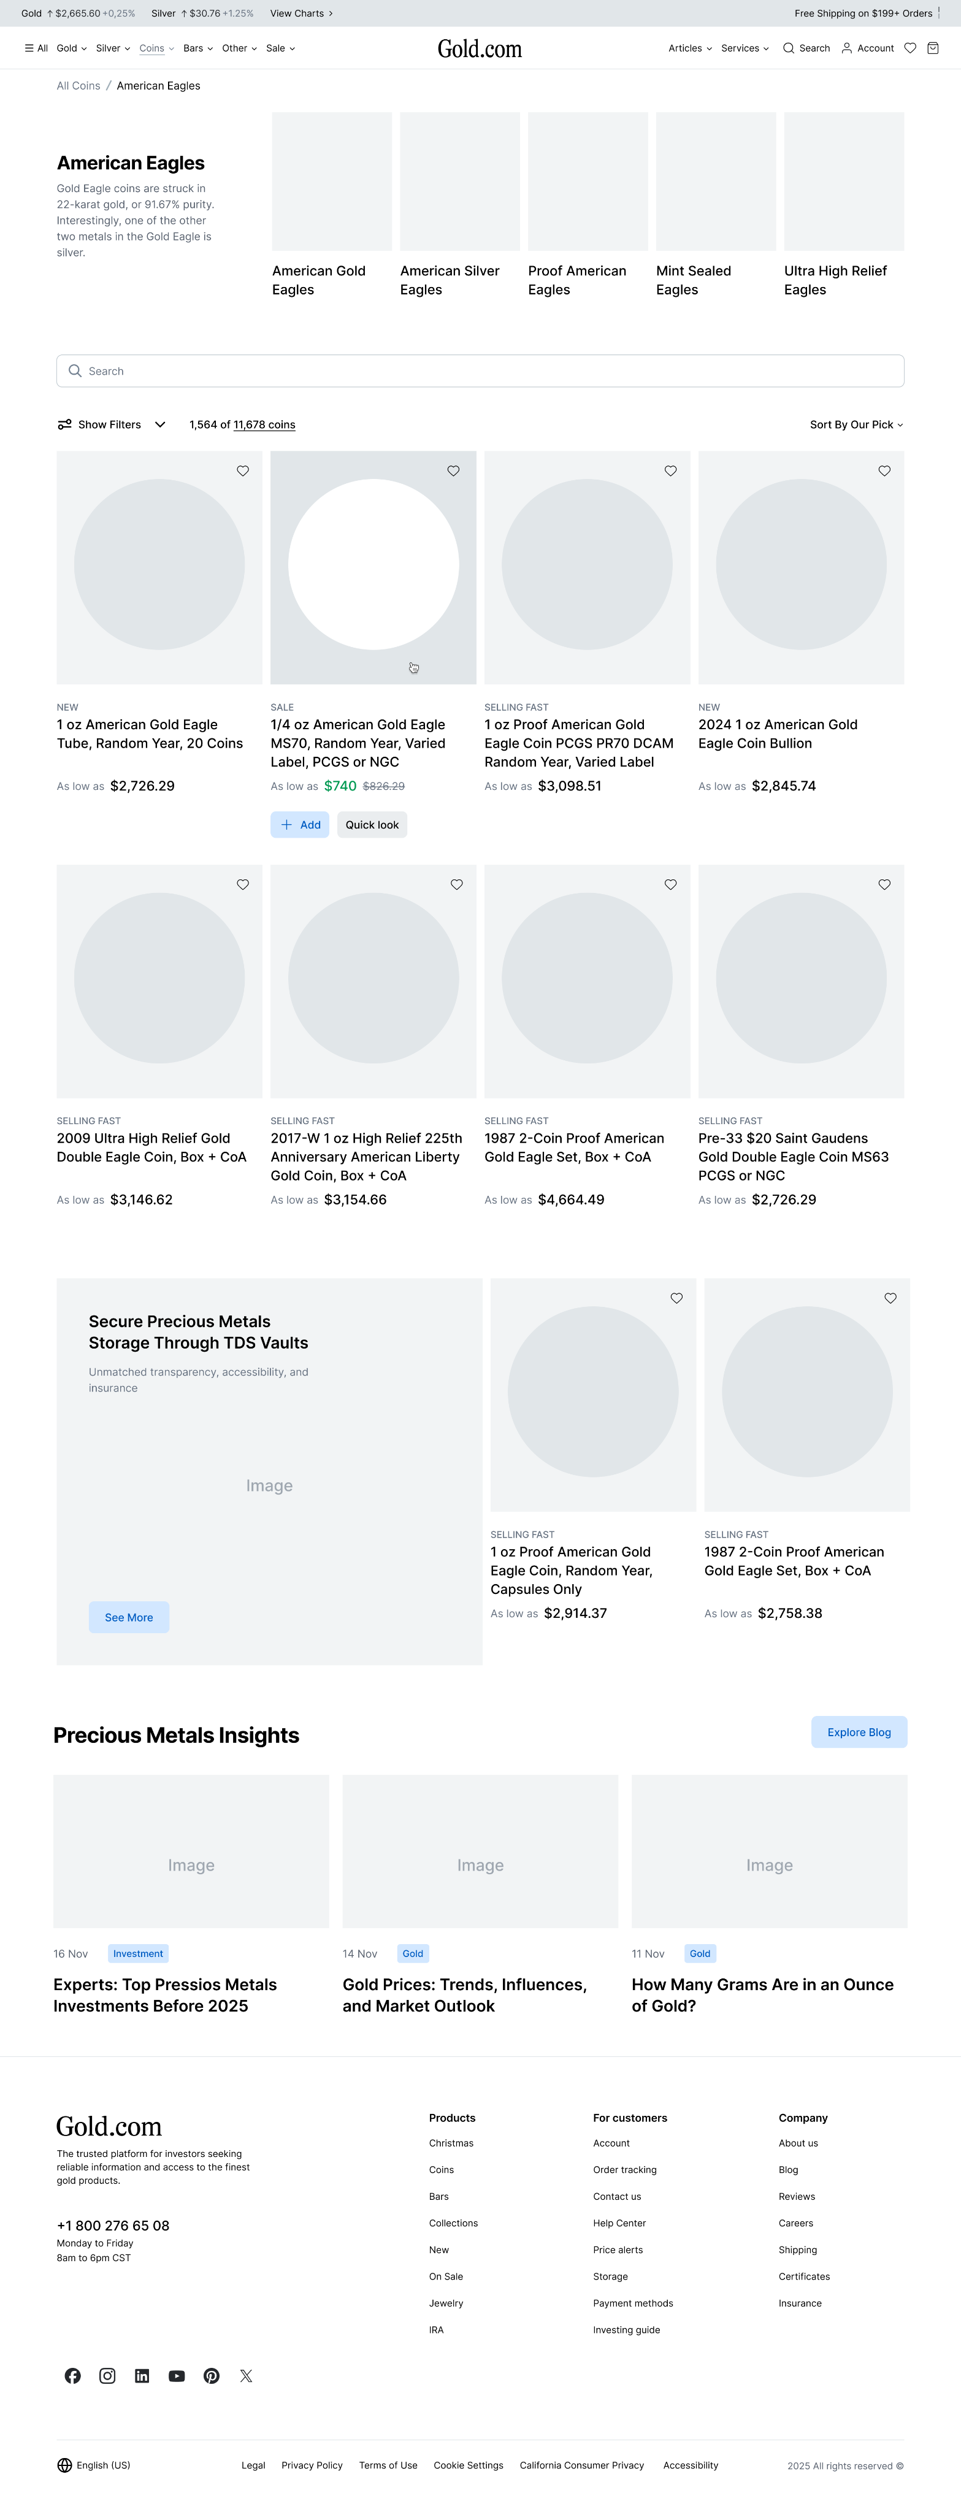The height and width of the screenshot is (2512, 961).
Task: Click the Account user icon
Action: tap(847, 48)
